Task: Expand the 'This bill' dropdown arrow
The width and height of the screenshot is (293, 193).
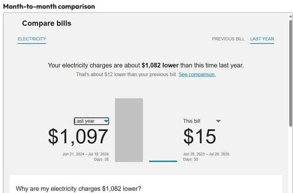Action: 218,121
